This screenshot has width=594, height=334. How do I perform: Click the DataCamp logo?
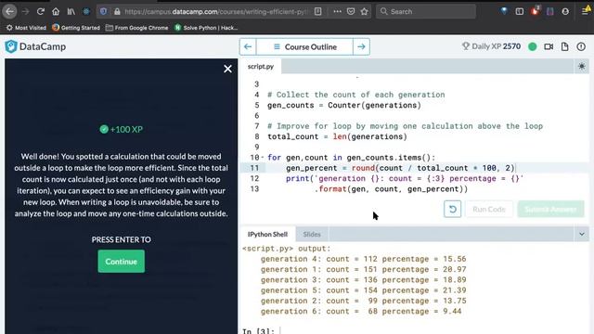pos(35,46)
